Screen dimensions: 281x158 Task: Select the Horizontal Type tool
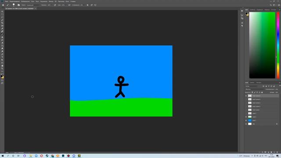click(x=2, y=57)
